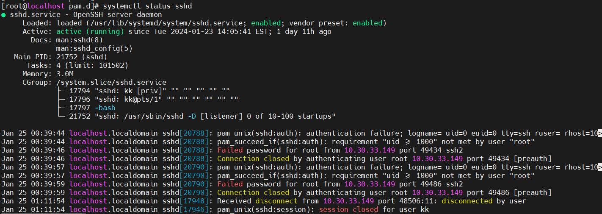Click the overflow arrow on the 00:39:57 pam_unix line
Viewport: 602px width, 214px height.
[599, 167]
